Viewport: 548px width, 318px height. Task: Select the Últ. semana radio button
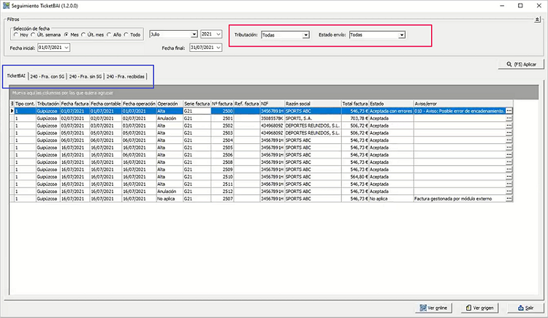pyautogui.click(x=33, y=35)
